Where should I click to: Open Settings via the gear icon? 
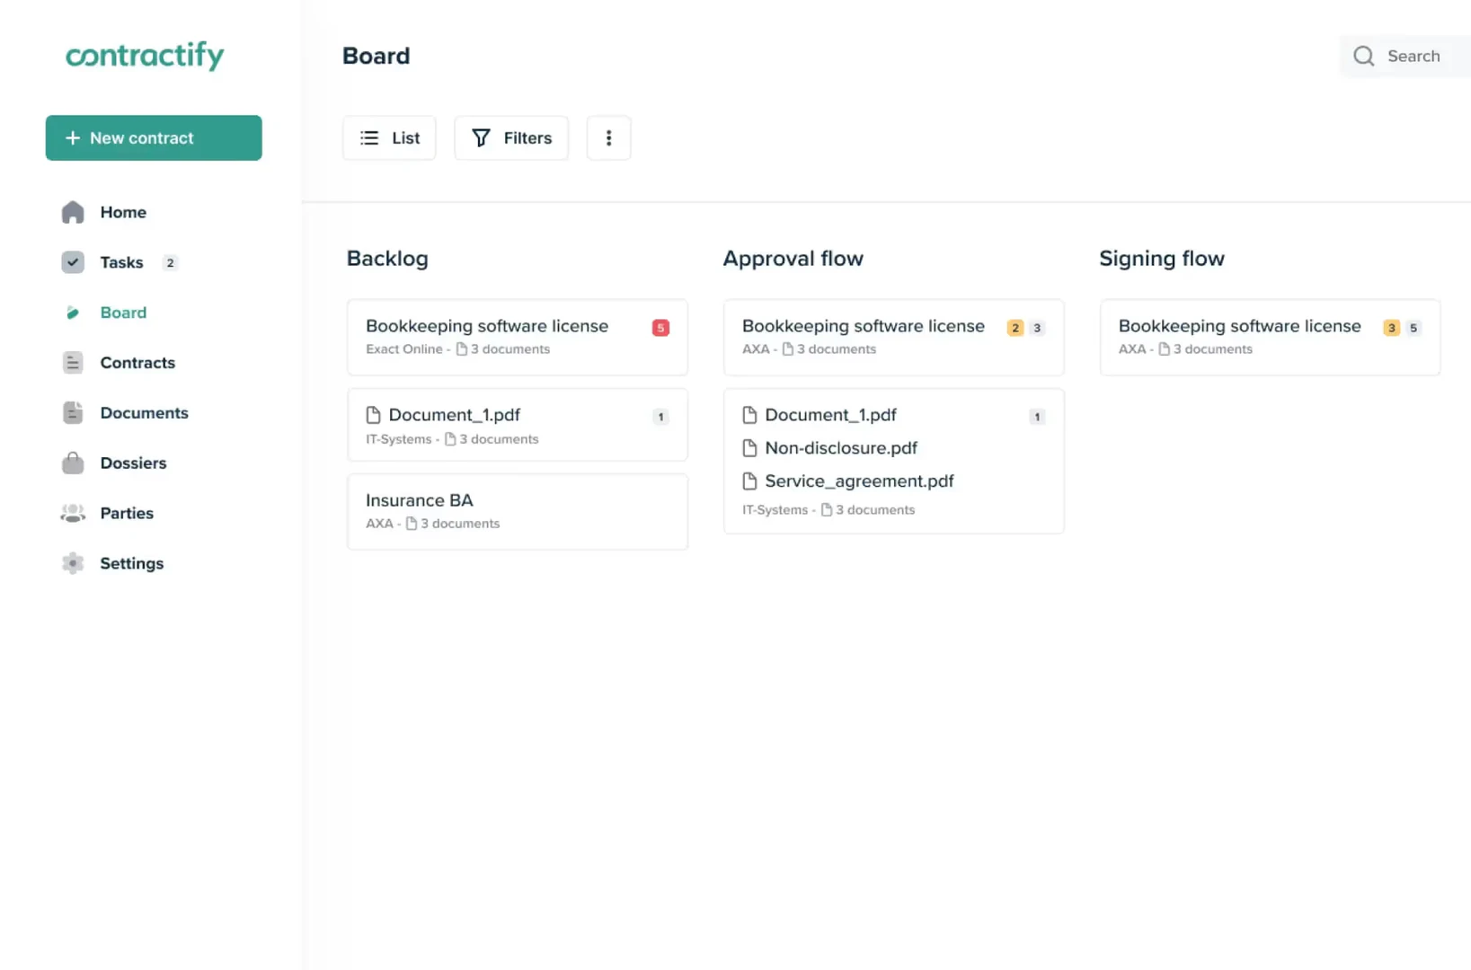(x=72, y=563)
